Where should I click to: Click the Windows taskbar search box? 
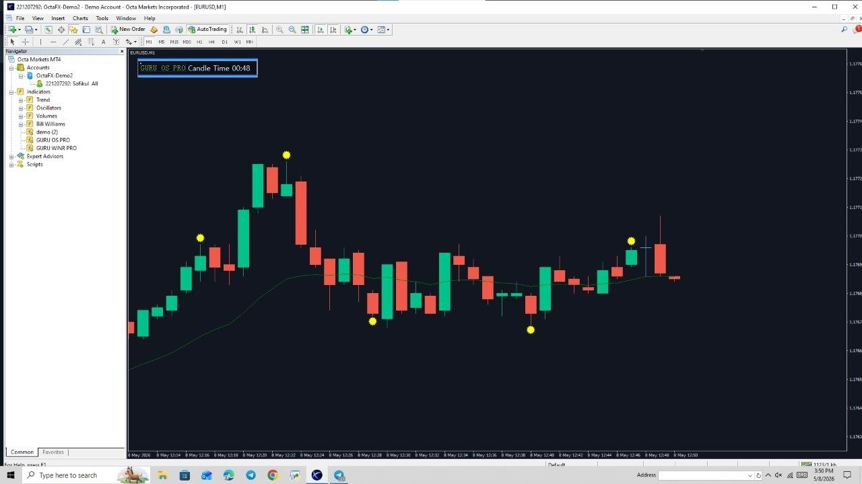tap(86, 475)
